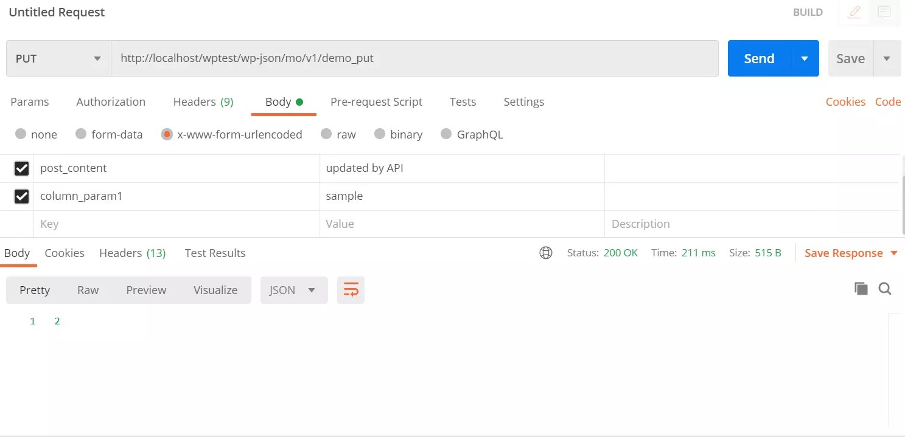The image size is (905, 438).
Task: Click the edit pencil icon near BUILD
Action: (854, 12)
